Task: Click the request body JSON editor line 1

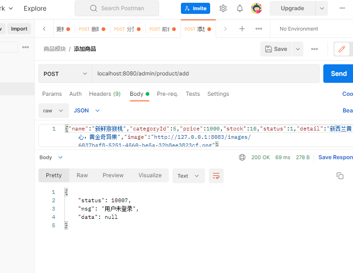Action: pyautogui.click(x=208, y=129)
